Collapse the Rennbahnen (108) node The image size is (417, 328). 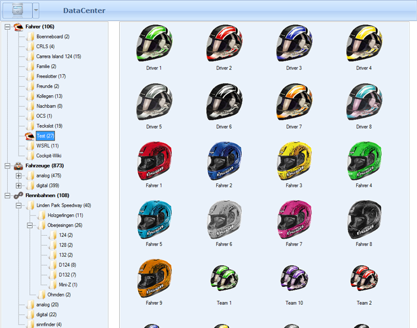(x=7, y=196)
